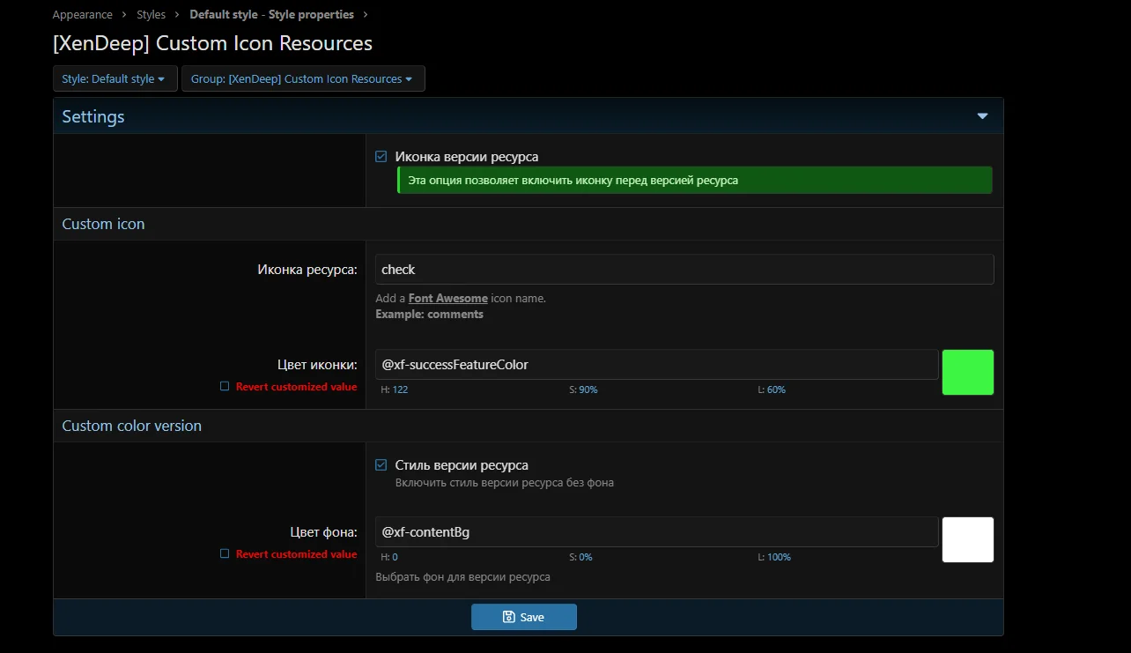
Task: Select the Цвет фона field containing @xf-contentBg
Action: click(x=655, y=531)
